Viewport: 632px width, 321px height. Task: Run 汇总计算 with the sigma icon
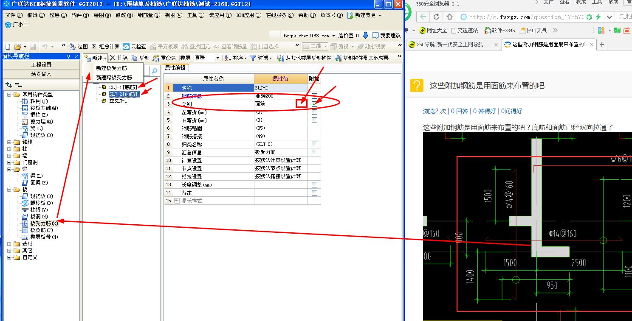click(x=94, y=47)
